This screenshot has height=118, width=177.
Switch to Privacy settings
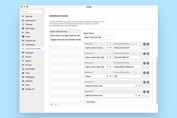(29, 65)
